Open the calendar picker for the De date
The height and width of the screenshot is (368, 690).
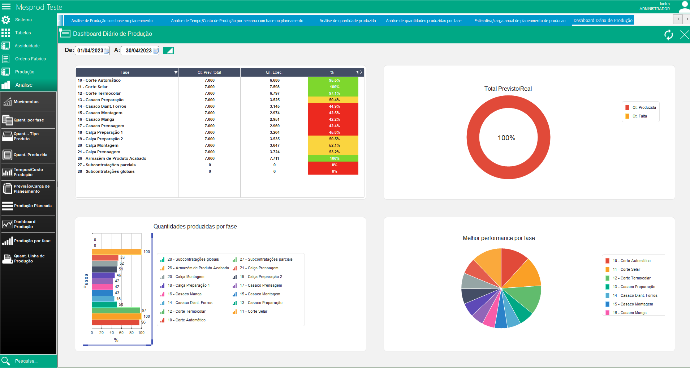(107, 51)
